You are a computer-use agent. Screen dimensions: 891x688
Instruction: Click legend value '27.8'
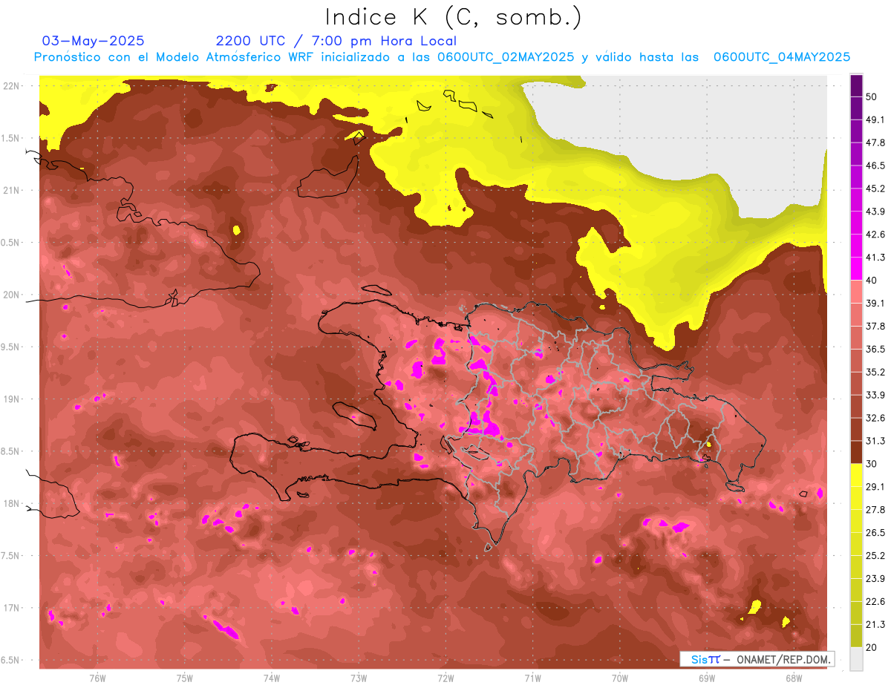[875, 510]
